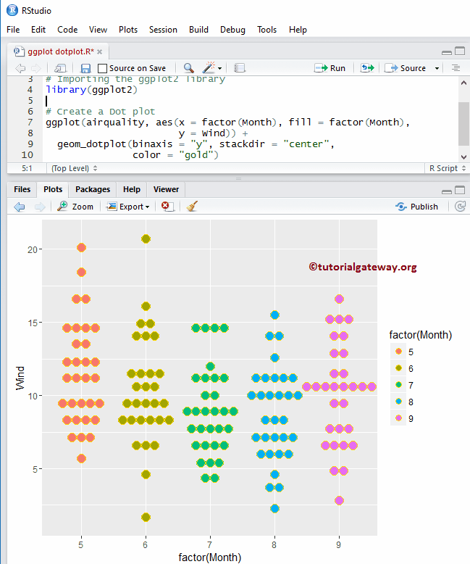Re-run previous code region

(x=367, y=68)
